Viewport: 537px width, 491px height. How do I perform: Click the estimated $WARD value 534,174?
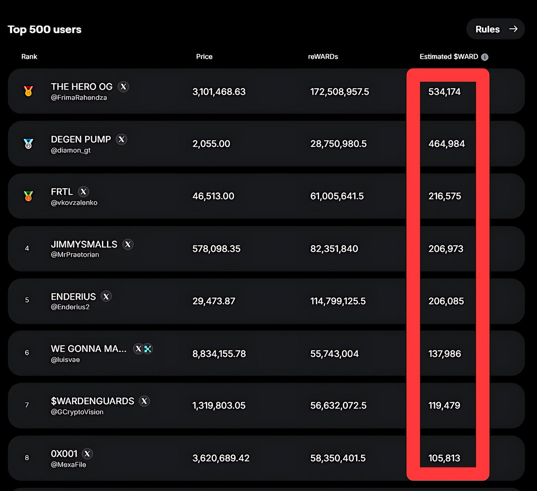[444, 92]
